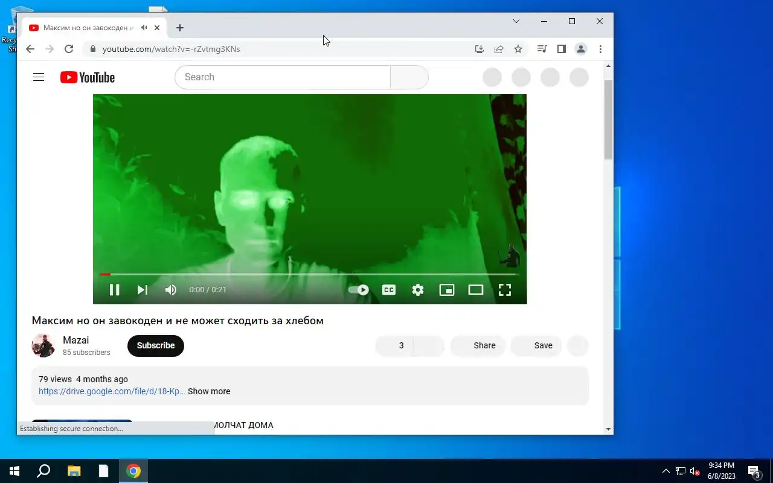This screenshot has height=483, width=773.
Task: Open Chrome profile menu
Action: coord(581,49)
